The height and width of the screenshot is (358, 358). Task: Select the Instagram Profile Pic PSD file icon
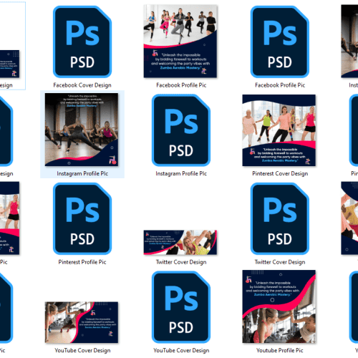coord(181,130)
